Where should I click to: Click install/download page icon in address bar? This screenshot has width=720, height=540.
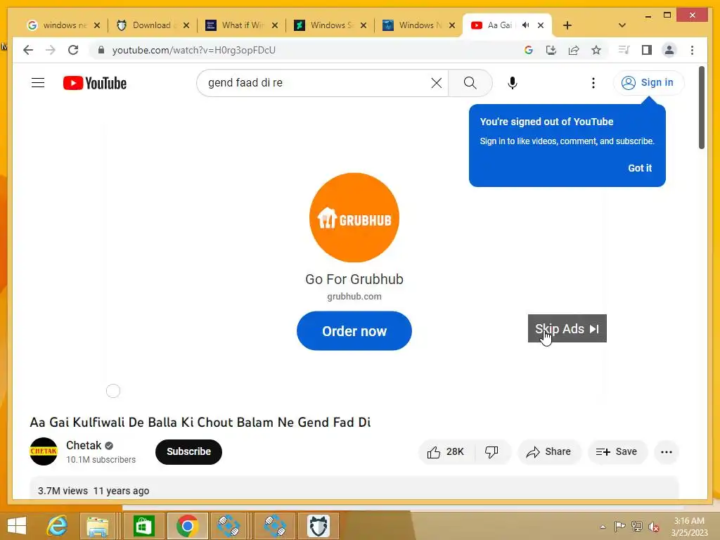[x=551, y=50]
